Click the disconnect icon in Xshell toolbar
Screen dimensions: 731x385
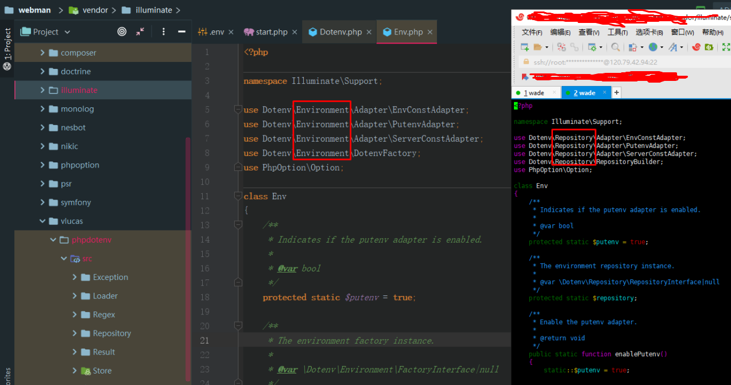coord(562,47)
